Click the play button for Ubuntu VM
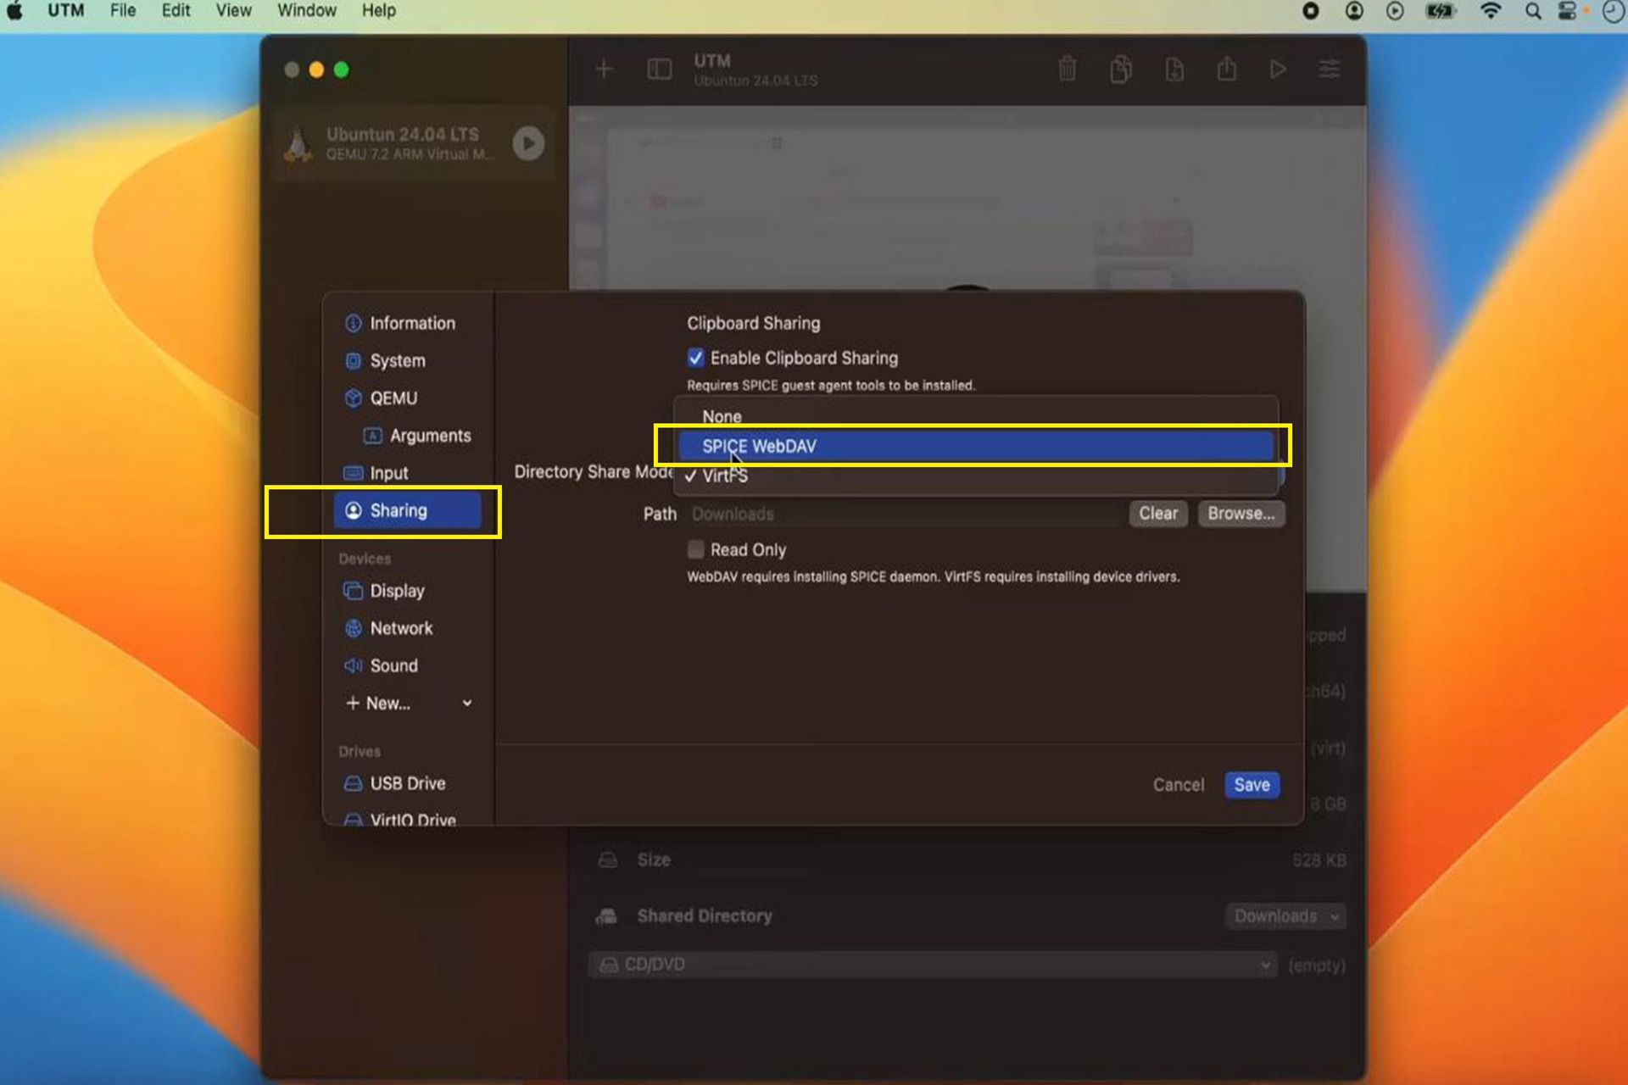The height and width of the screenshot is (1085, 1628). pyautogui.click(x=529, y=143)
